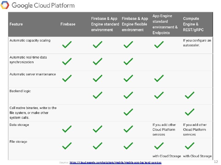The width and height of the screenshot is (221, 165).
Task: Click Firebase & App Engine standard checkmark for Backend logic
Action: pyautogui.click(x=98, y=95)
